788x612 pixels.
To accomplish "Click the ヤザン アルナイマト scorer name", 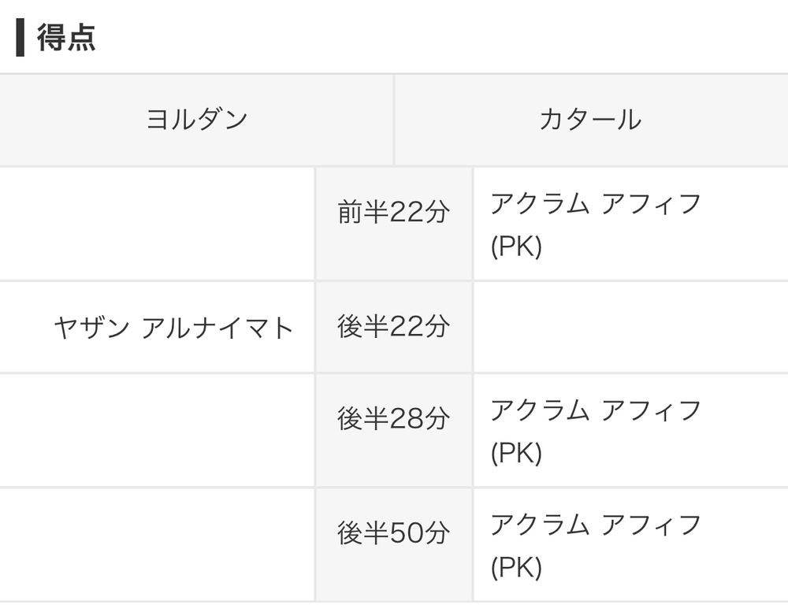I will 173,328.
